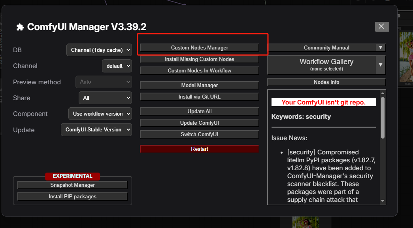Viewport: 413px width, 228px height.
Task: Click the news panel scroll-down arrow
Action: tap(383, 201)
